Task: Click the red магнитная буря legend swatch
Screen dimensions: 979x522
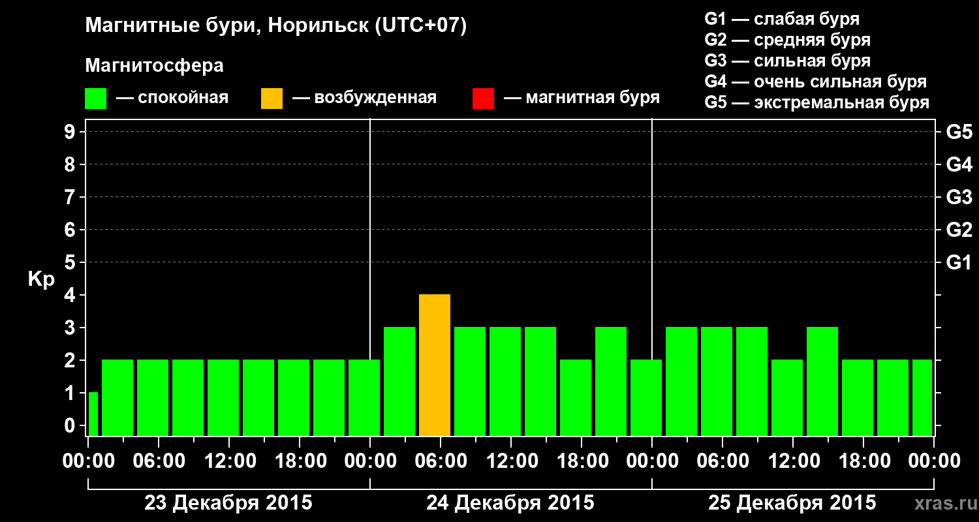Action: pyautogui.click(x=484, y=99)
